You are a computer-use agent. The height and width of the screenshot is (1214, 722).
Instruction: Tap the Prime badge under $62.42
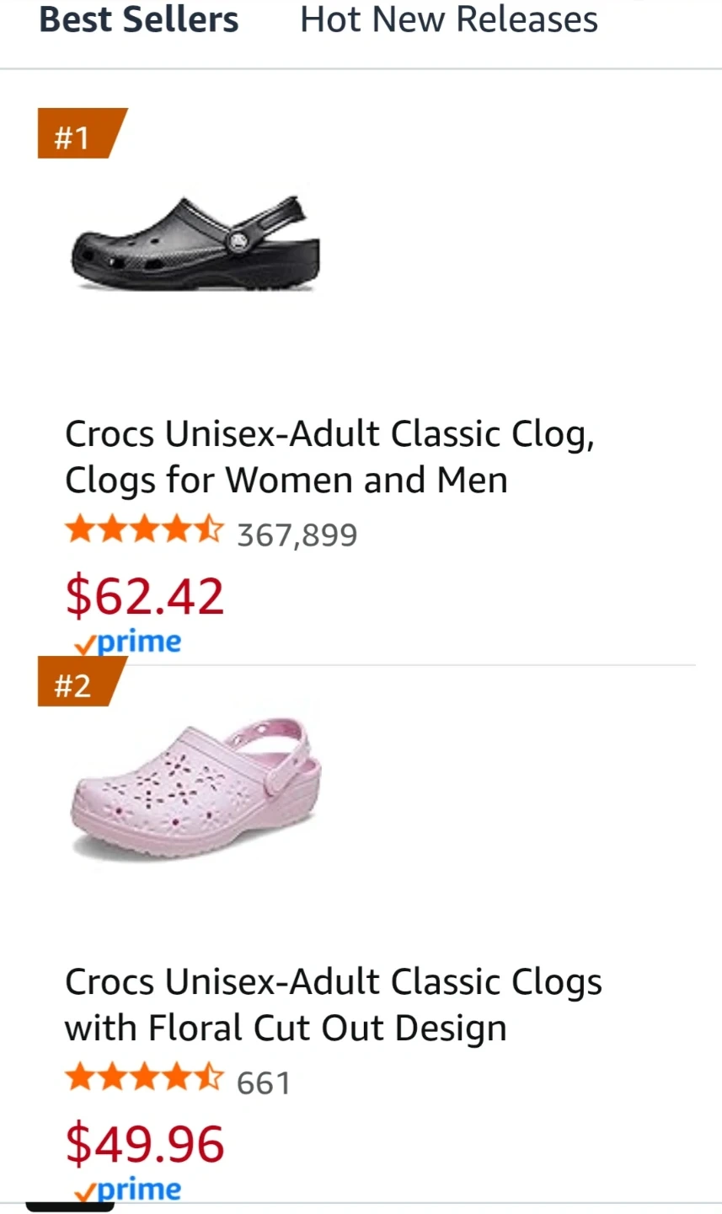click(x=129, y=642)
